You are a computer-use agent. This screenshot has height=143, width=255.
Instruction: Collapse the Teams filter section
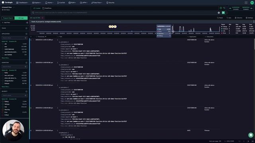tap(26, 28)
